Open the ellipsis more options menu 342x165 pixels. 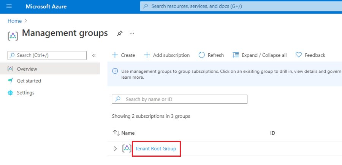point(132,33)
